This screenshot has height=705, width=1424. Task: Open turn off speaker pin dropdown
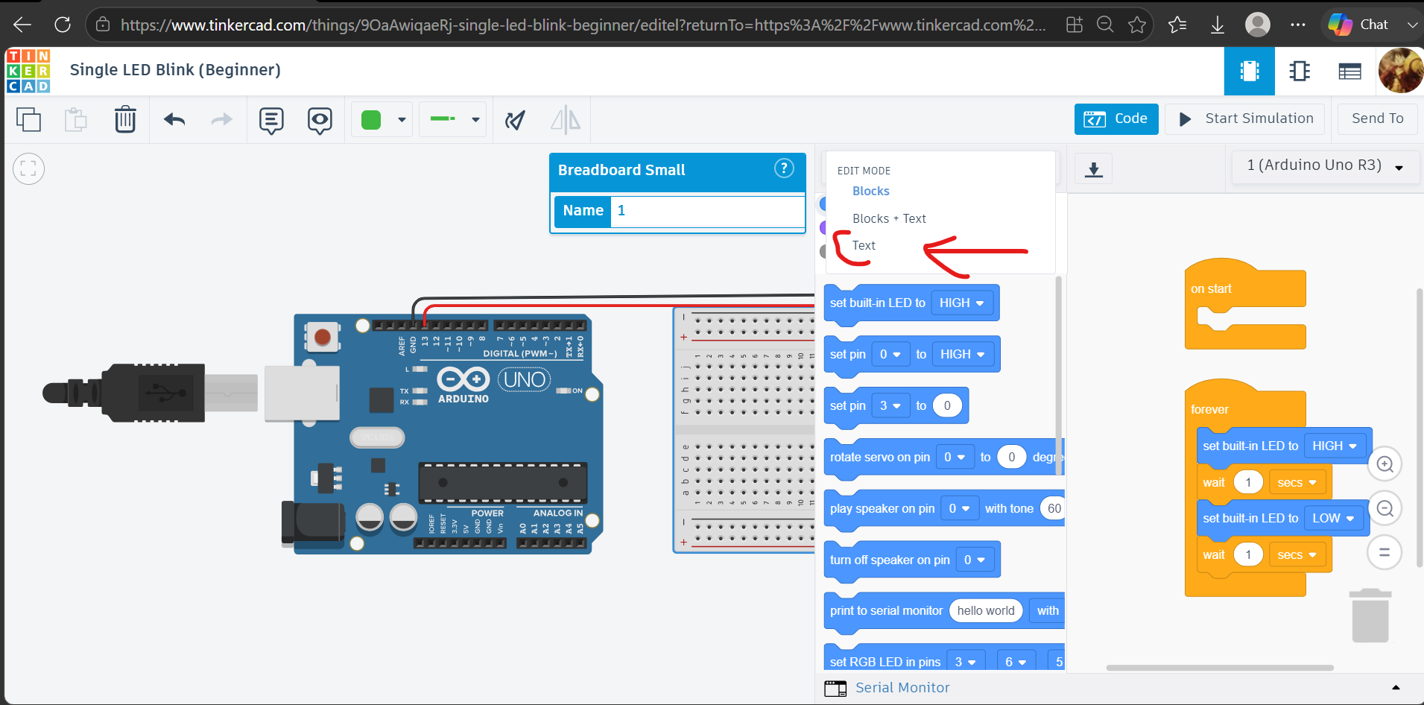pyautogui.click(x=974, y=560)
